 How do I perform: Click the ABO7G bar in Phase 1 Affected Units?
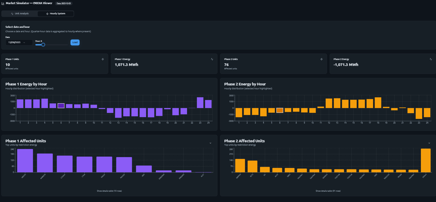(x=25, y=160)
